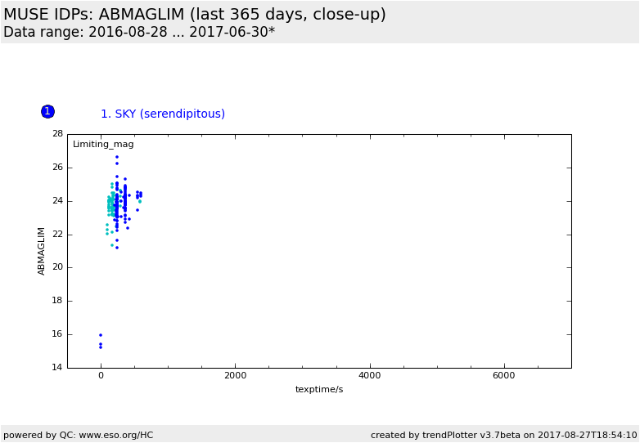
Task: Click the 6000 tick on x-axis
Action: click(x=504, y=375)
